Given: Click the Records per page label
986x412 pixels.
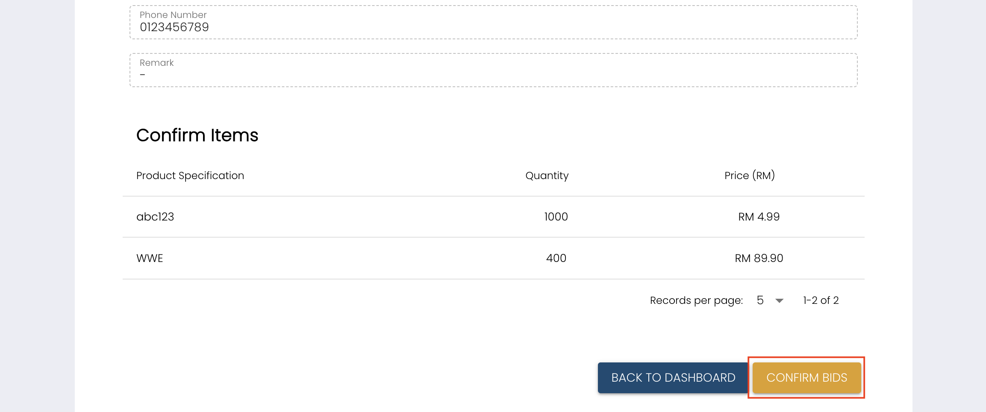Looking at the screenshot, I should [696, 300].
